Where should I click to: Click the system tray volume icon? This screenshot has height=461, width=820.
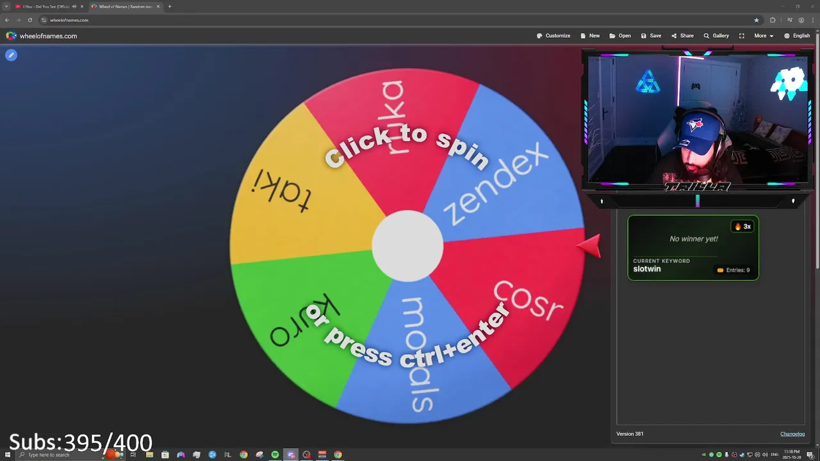pyautogui.click(x=766, y=455)
